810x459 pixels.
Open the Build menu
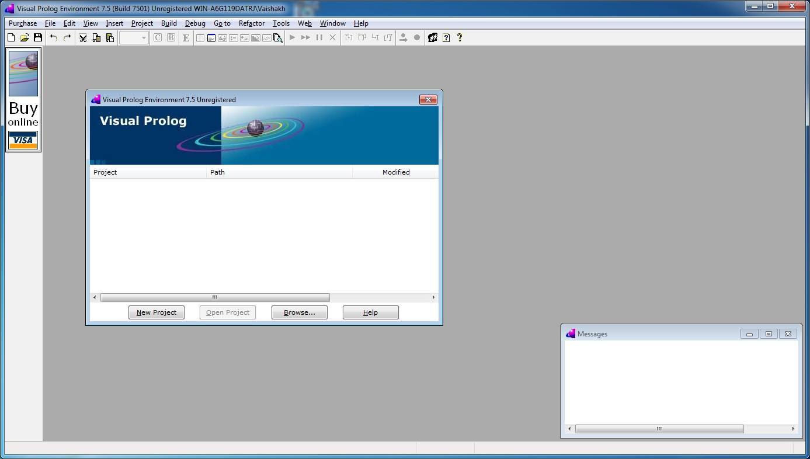pos(169,23)
